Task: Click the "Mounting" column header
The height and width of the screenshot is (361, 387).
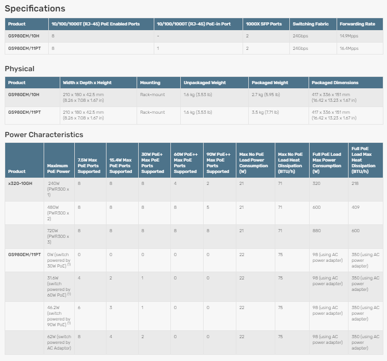Action: coord(159,83)
